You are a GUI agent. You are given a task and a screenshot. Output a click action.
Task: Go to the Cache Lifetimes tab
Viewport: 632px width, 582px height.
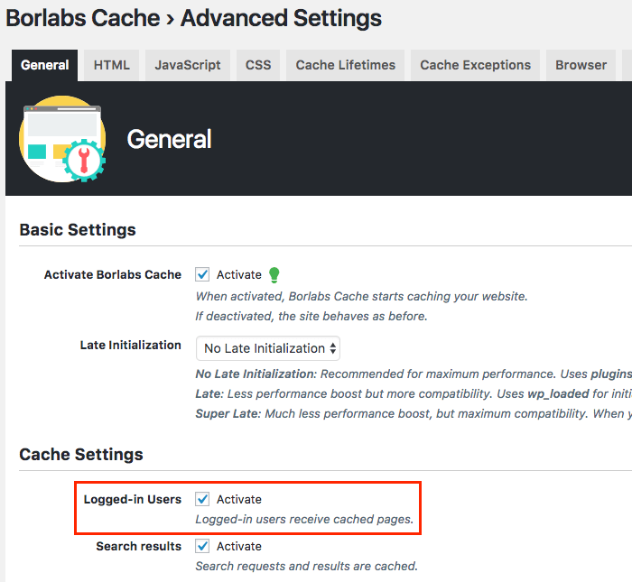(346, 65)
